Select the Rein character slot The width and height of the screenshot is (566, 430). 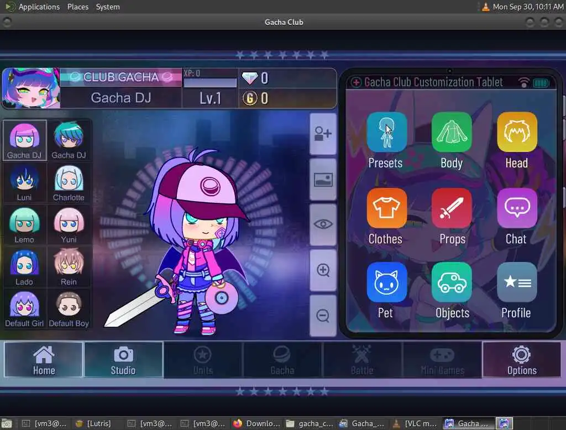(x=69, y=267)
